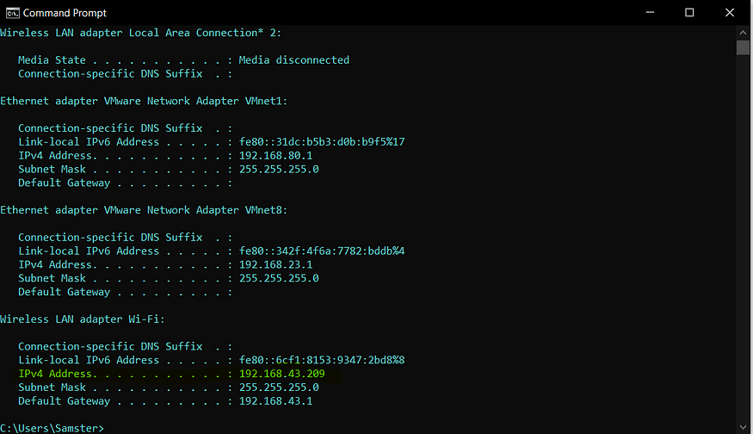Click the vertical scrollbar thumb
Viewport: 753px width, 434px height.
pyautogui.click(x=743, y=47)
